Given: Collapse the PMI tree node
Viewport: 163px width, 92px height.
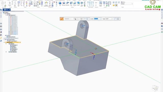Looking at the screenshot, I should [4, 14].
